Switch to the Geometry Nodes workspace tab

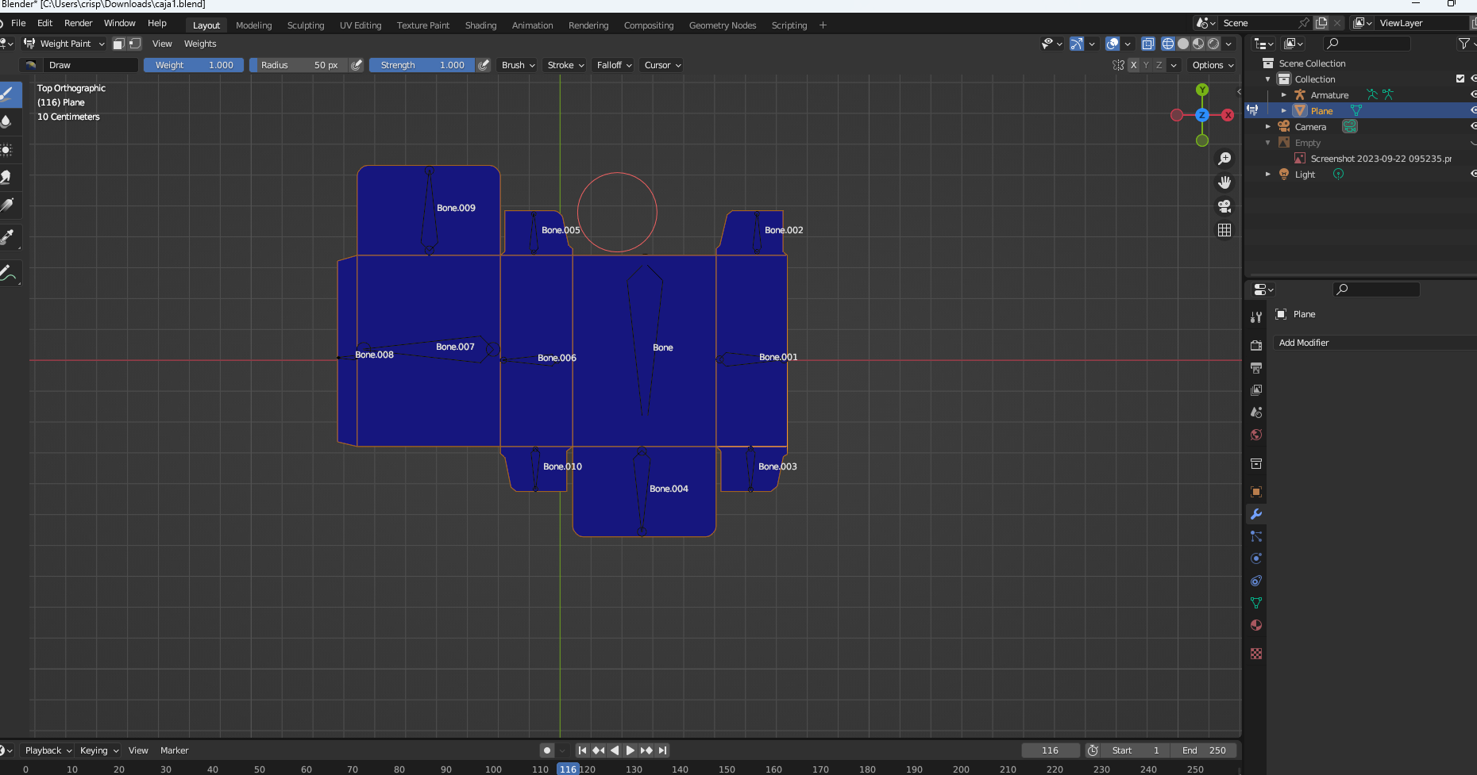tap(723, 25)
